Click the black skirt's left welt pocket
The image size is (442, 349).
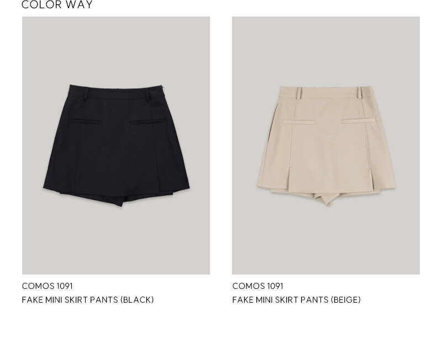point(86,121)
